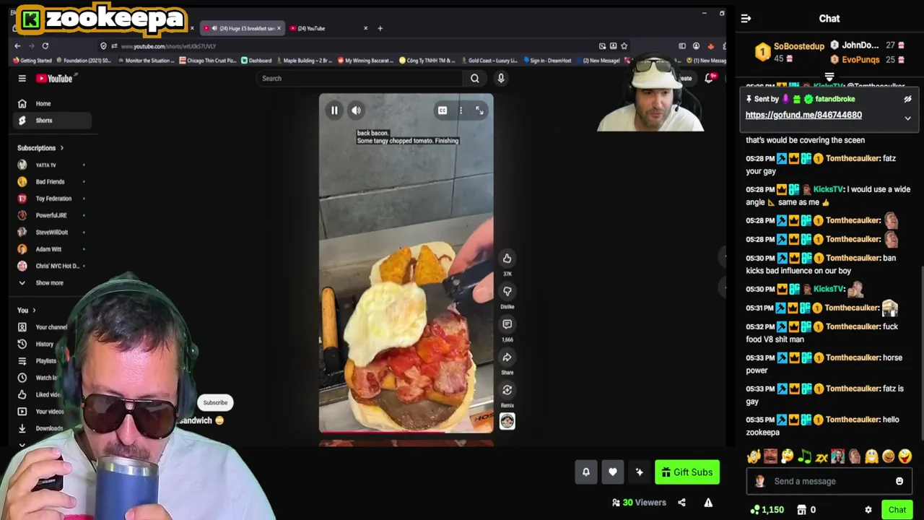Insert the music notes emote
This screenshot has height=520, width=924.
tap(804, 456)
